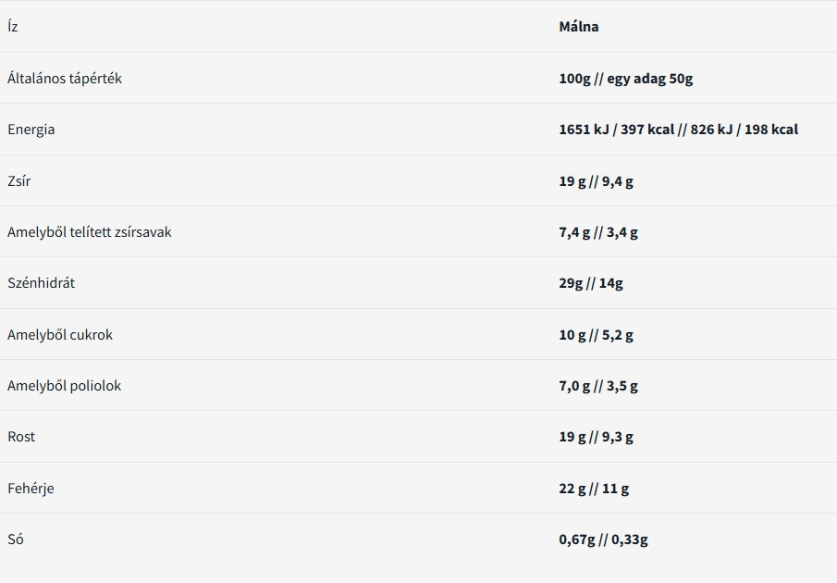
Task: Click the 'Szénhidrát' row label
Action: coord(42,283)
